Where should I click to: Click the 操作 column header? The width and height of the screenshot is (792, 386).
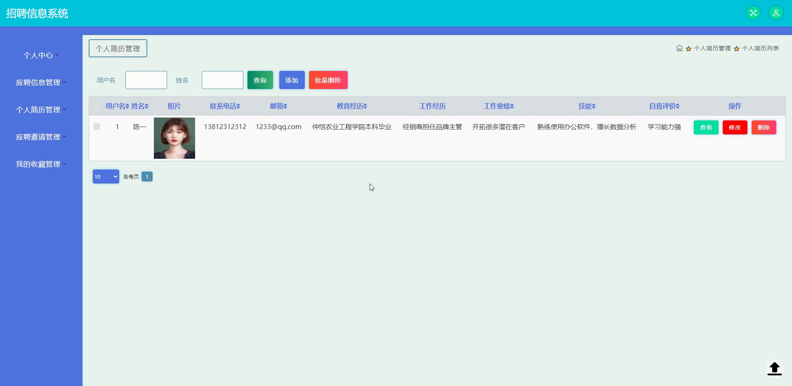tap(735, 106)
